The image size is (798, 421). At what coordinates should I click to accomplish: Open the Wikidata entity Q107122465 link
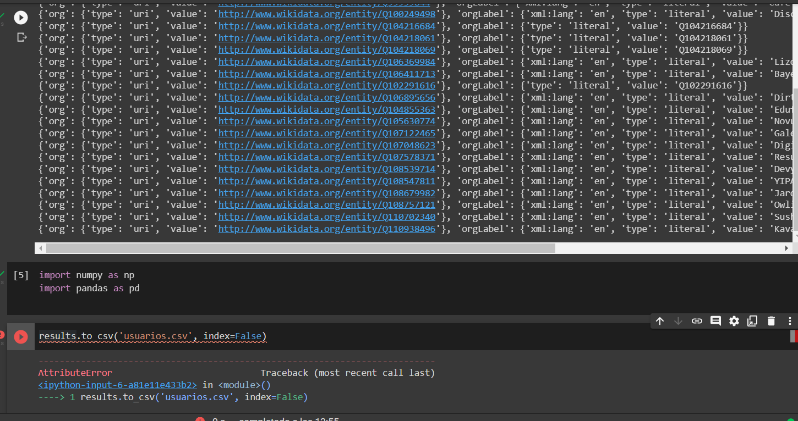327,133
